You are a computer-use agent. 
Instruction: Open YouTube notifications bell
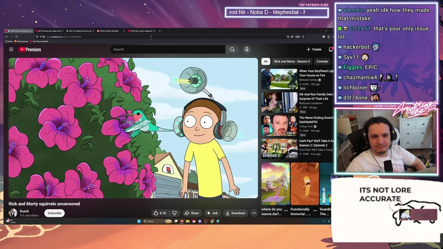tap(331, 49)
